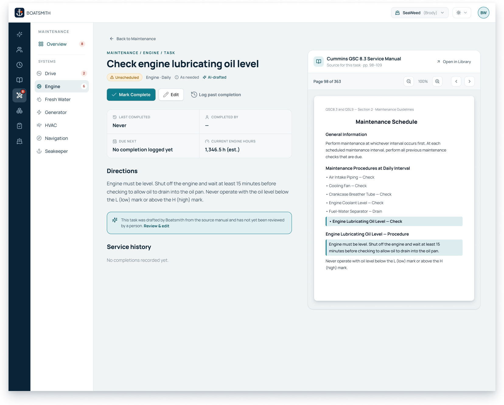Open the boat vessel icon in sidebar
The height and width of the screenshot is (405, 504).
tap(19, 141)
